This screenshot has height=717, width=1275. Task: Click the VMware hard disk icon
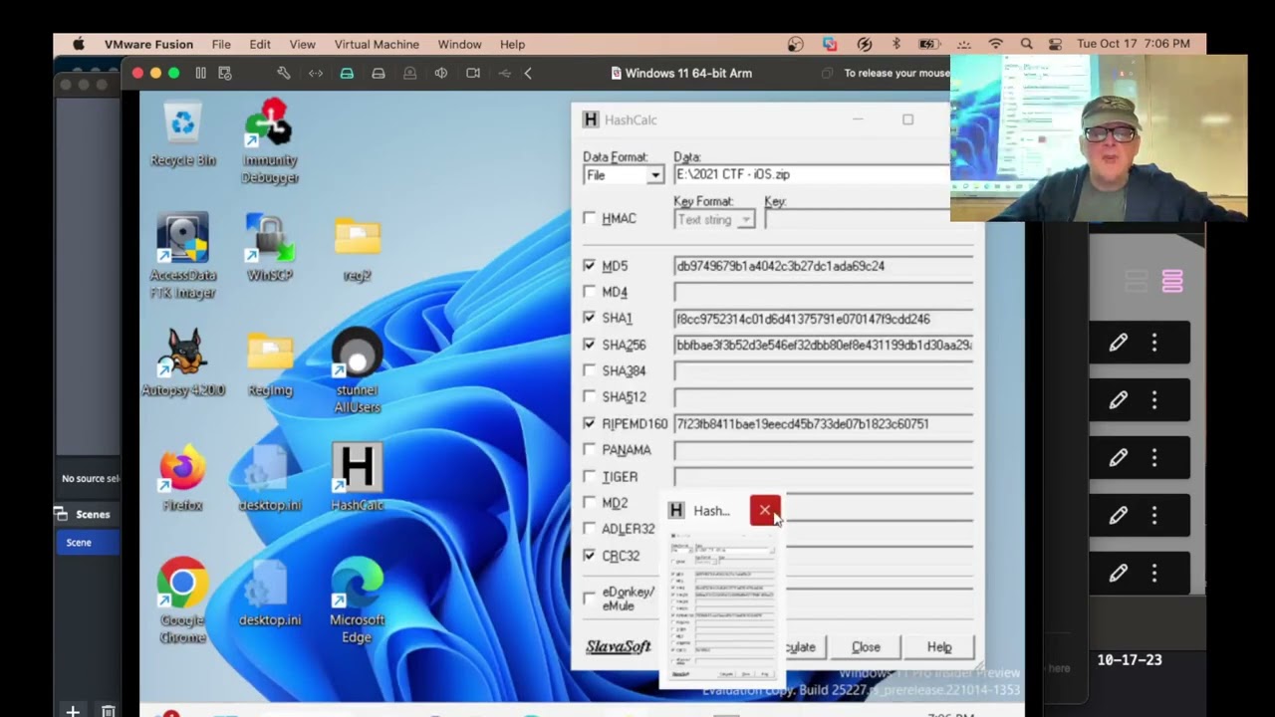coord(347,73)
